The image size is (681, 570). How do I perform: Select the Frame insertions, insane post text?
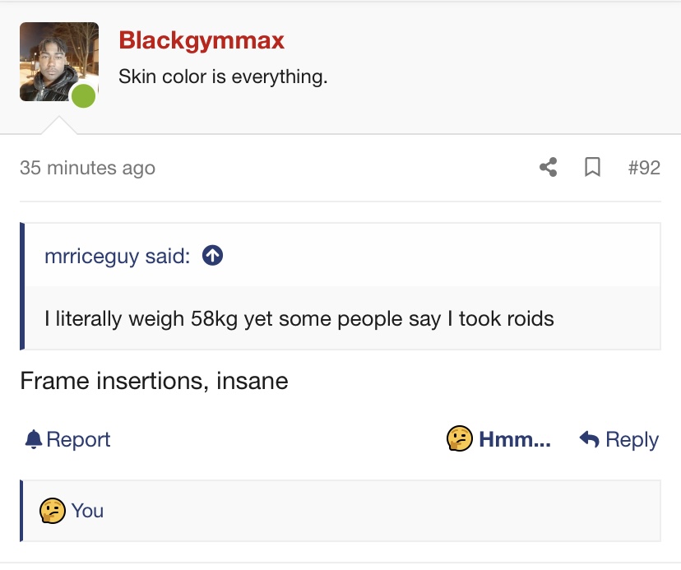(154, 381)
